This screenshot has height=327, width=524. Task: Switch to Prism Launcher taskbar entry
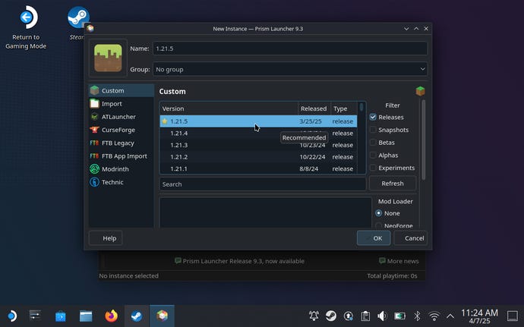click(162, 316)
